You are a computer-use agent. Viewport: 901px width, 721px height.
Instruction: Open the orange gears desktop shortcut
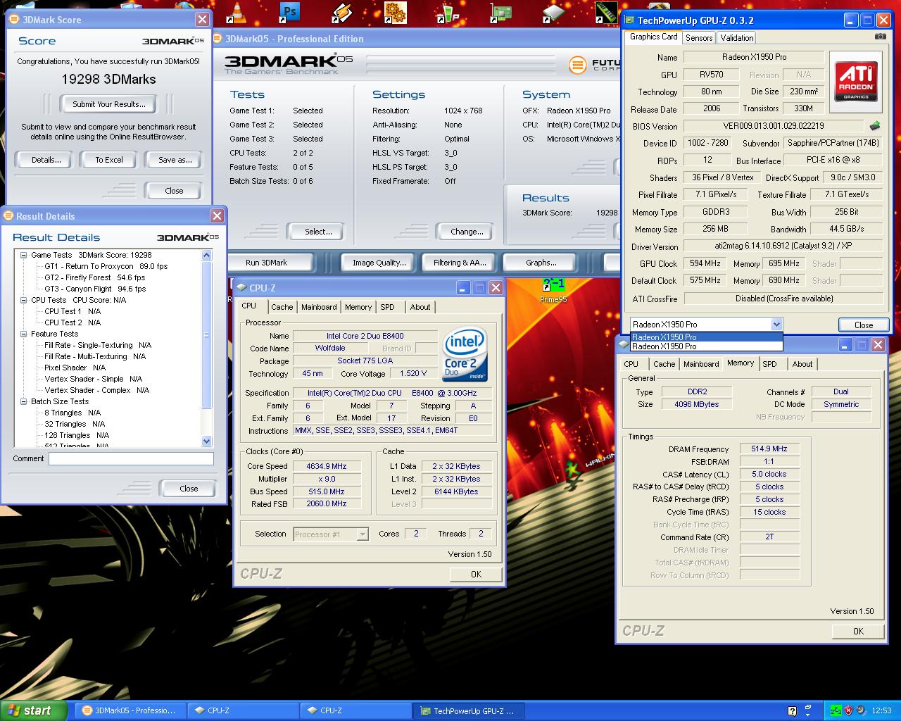[395, 13]
